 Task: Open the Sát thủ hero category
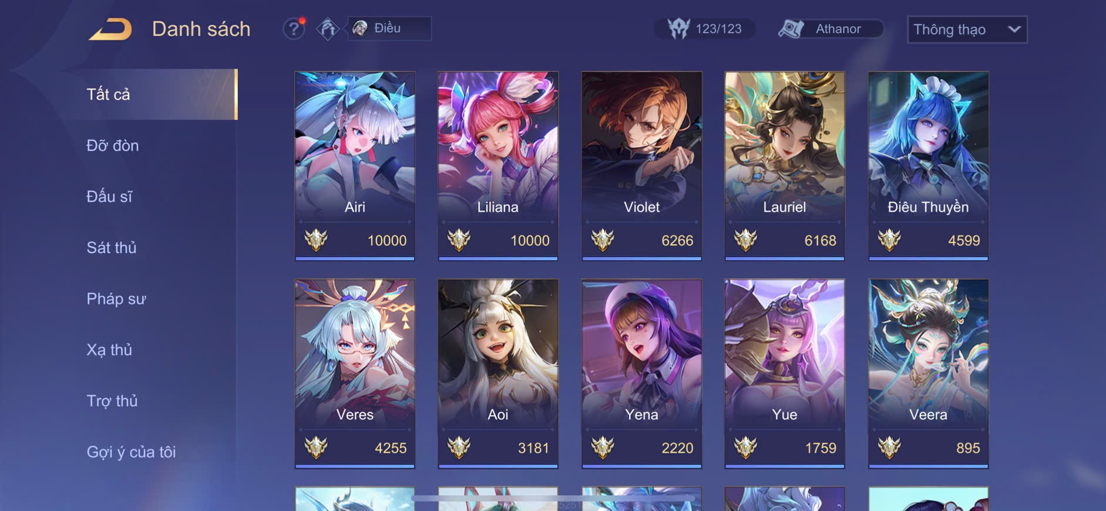112,248
